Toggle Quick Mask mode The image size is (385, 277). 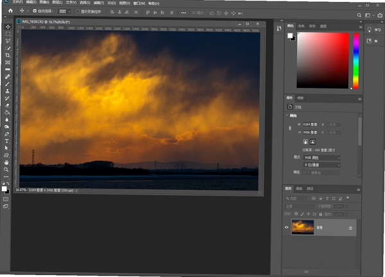pos(6,199)
